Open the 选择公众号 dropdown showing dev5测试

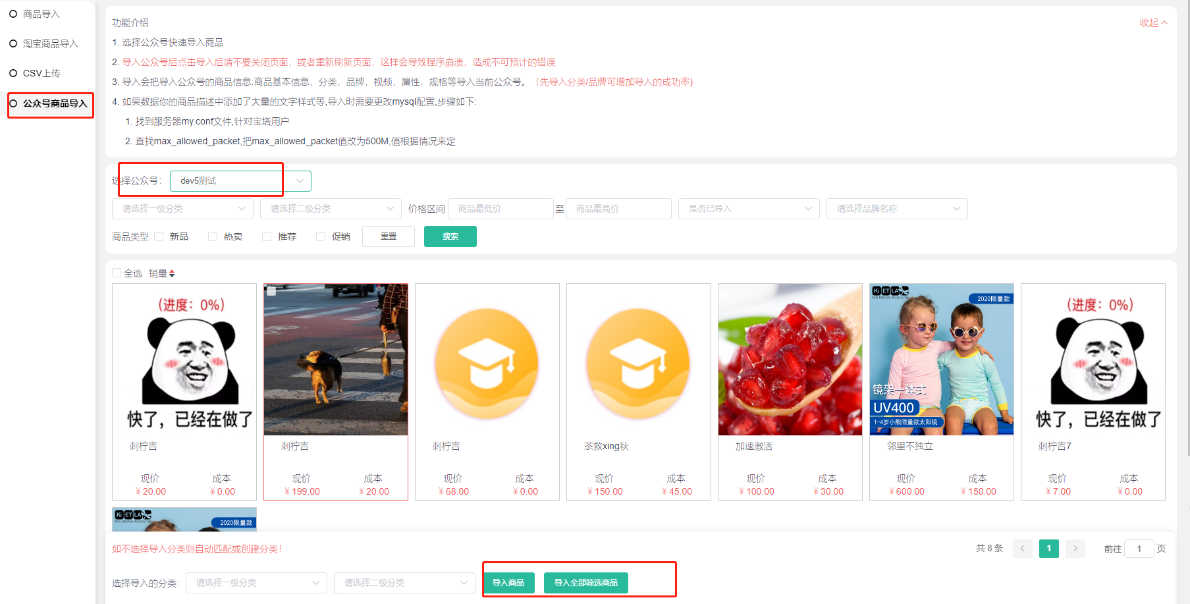[240, 180]
